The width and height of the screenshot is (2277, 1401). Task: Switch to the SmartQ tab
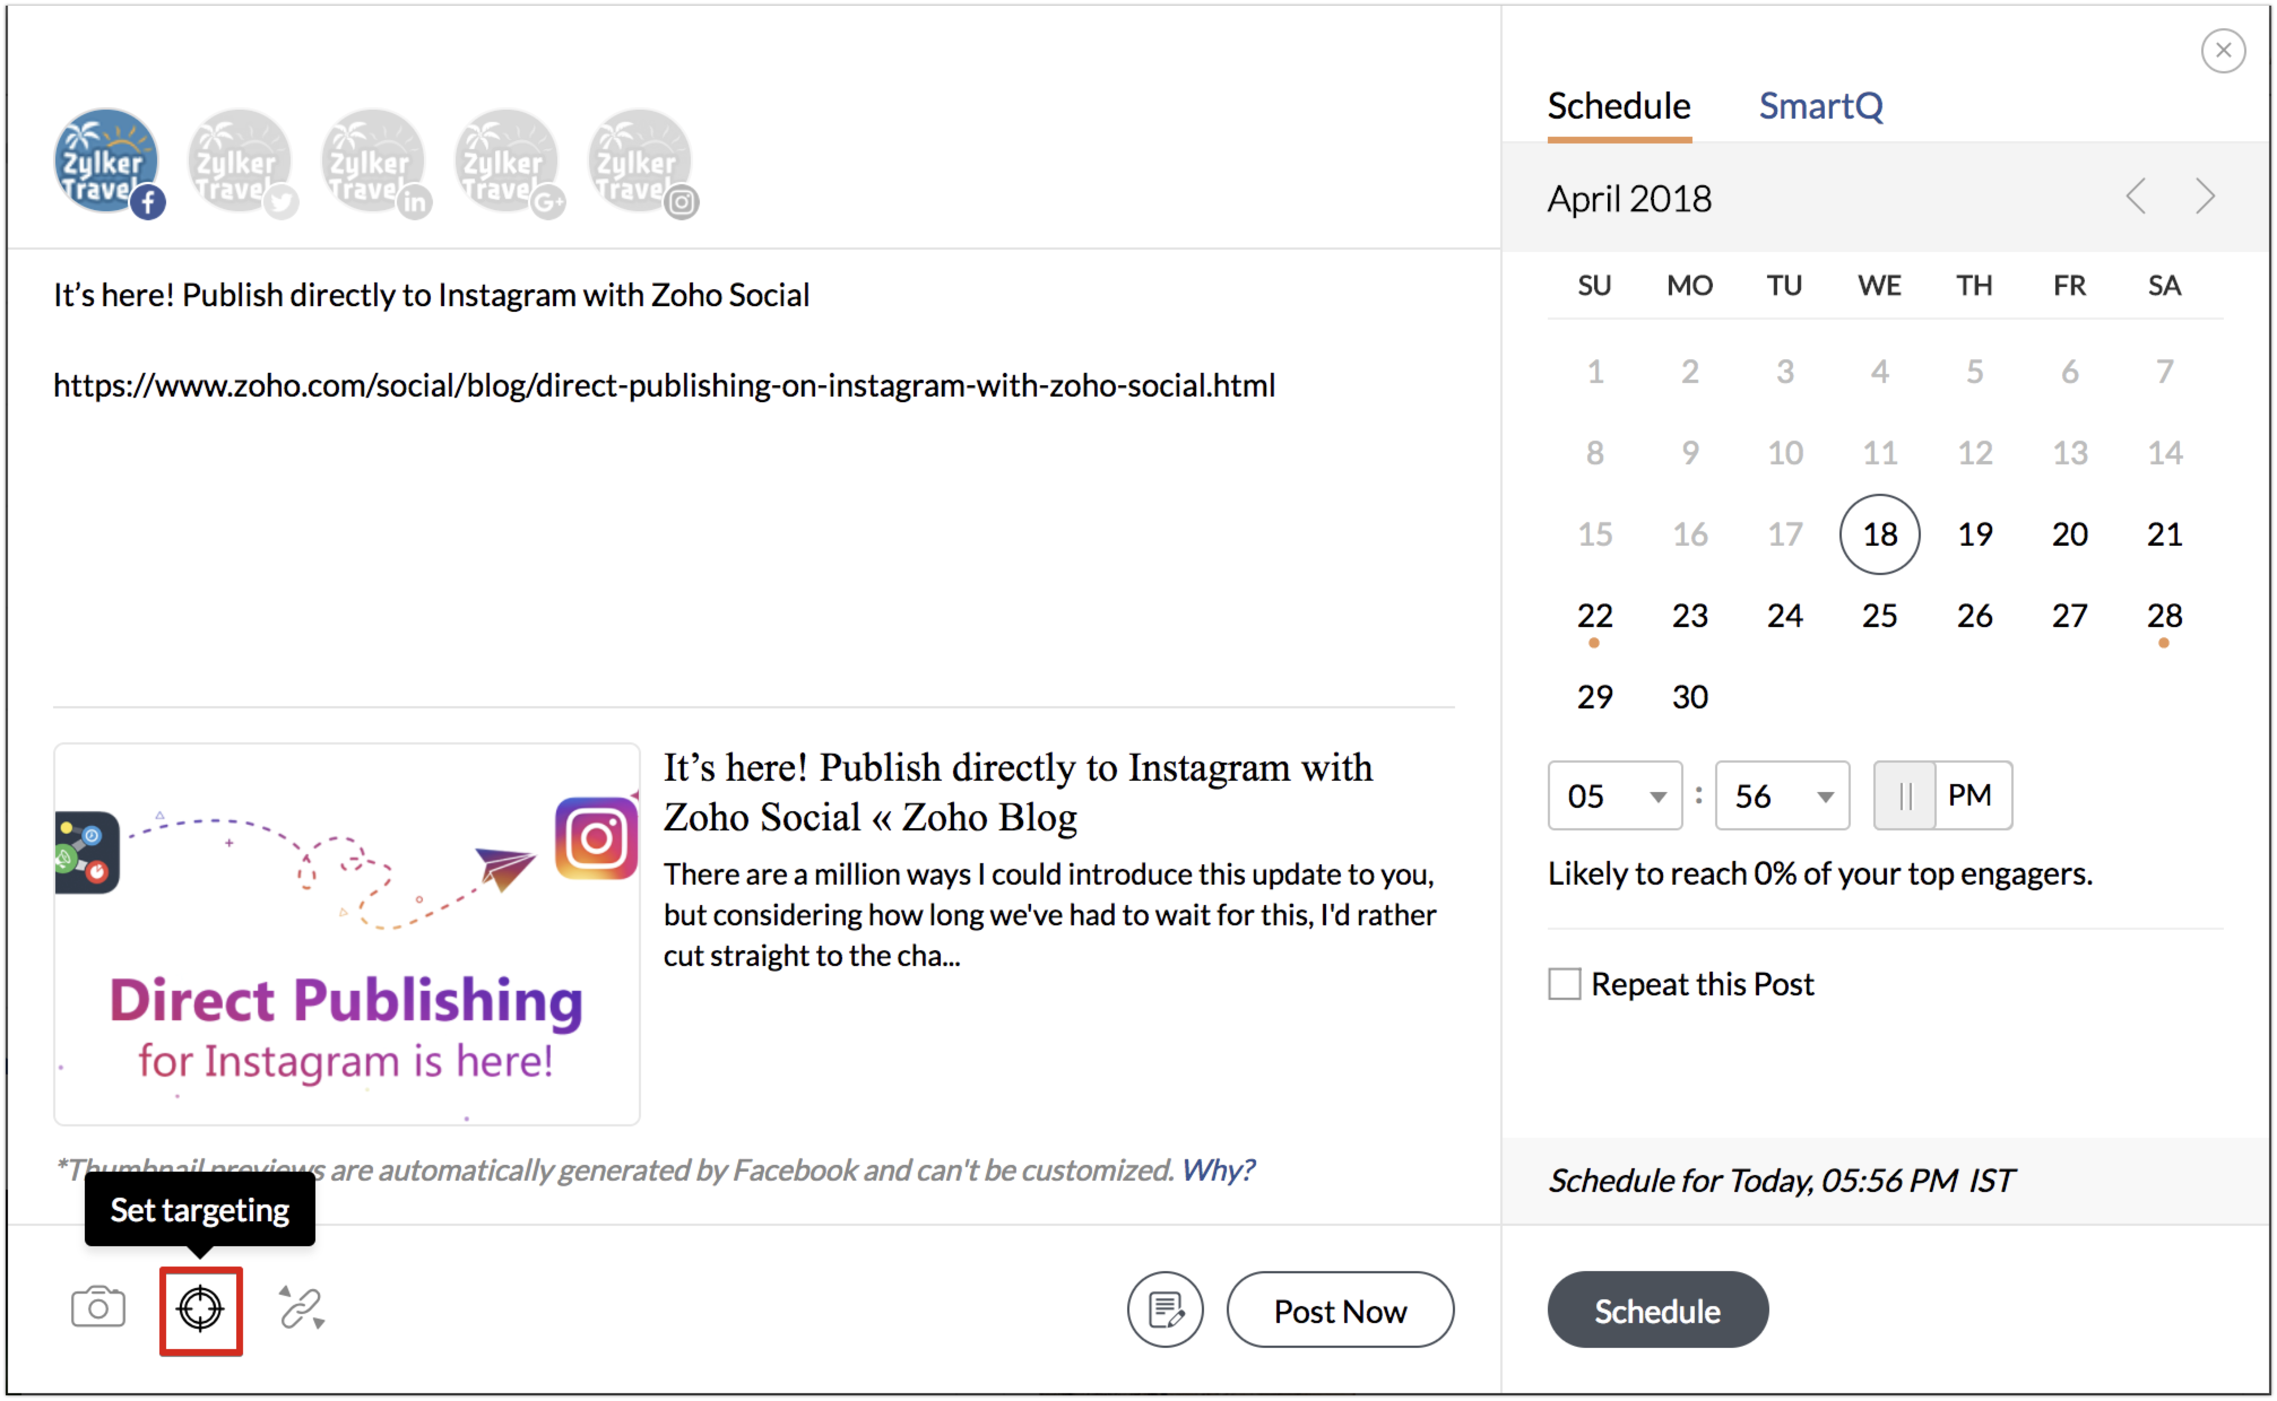click(1821, 107)
